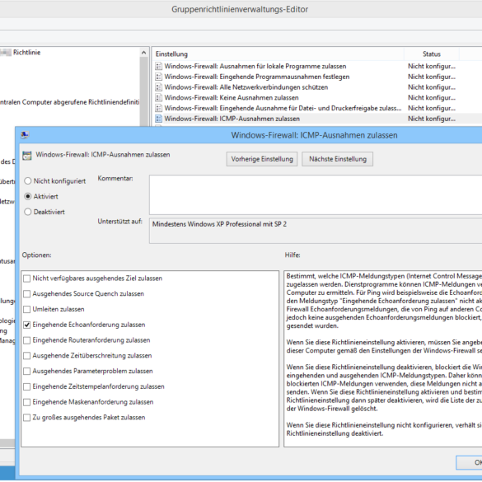Select 'Ausnahmen für lokale Programme zulassen' setting
Image resolution: width=482 pixels, height=482 pixels.
(255, 66)
